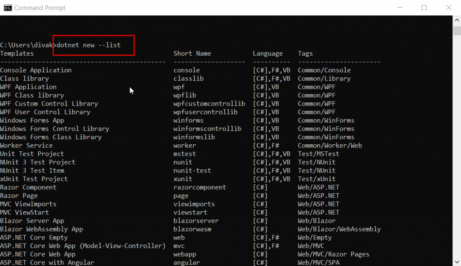This screenshot has width=461, height=266.
Task: Click the 'Language' column header
Action: point(267,53)
